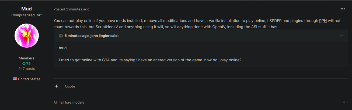This screenshot has height=110, width=352.
Task: Click the United States flag icon
Action: [15, 79]
